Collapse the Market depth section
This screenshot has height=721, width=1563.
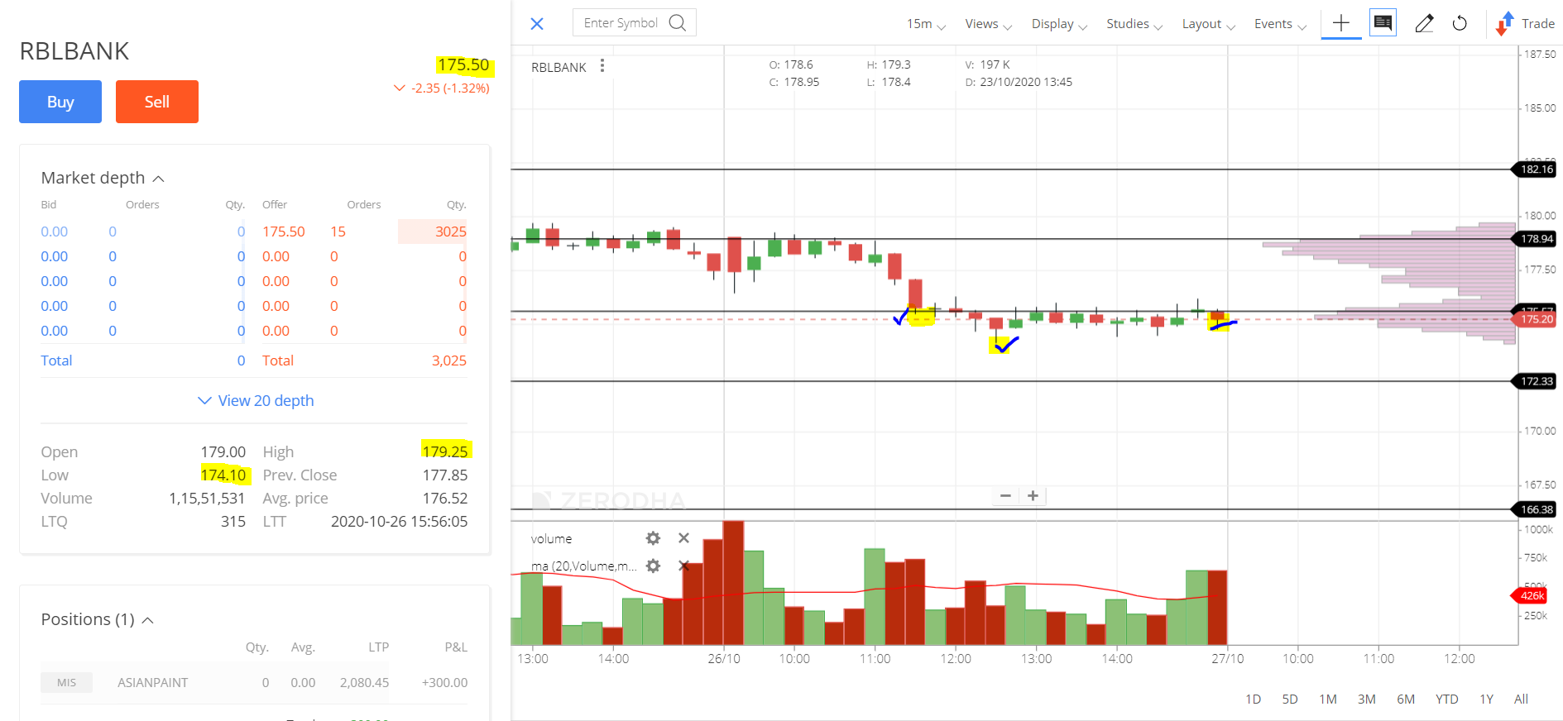point(103,178)
